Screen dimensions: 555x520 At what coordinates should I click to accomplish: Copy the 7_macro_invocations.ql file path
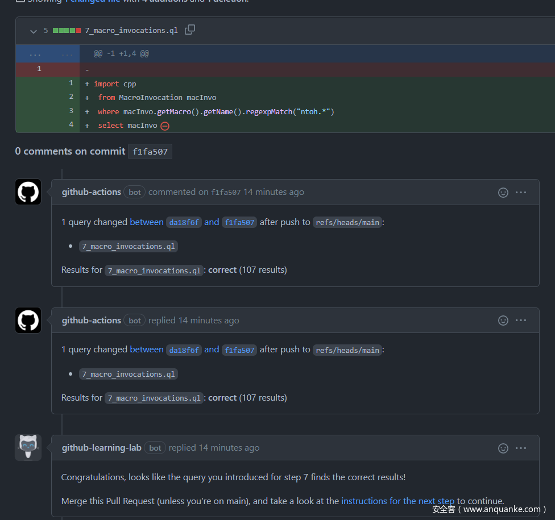(190, 30)
